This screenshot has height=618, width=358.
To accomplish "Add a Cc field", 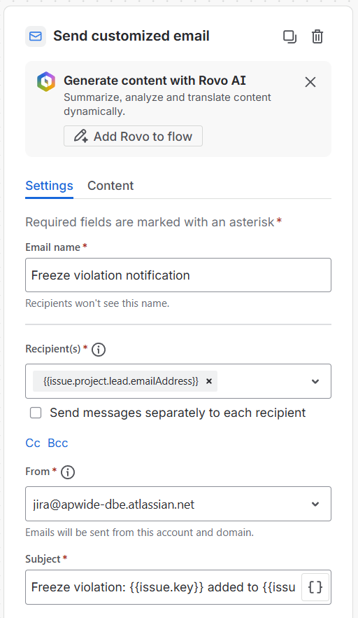I will pos(33,443).
